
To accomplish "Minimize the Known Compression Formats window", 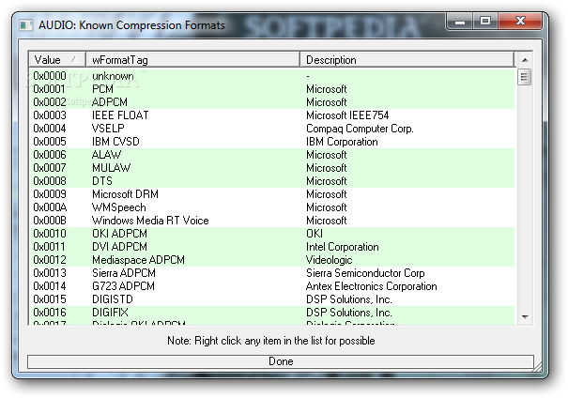I will coord(460,22).
